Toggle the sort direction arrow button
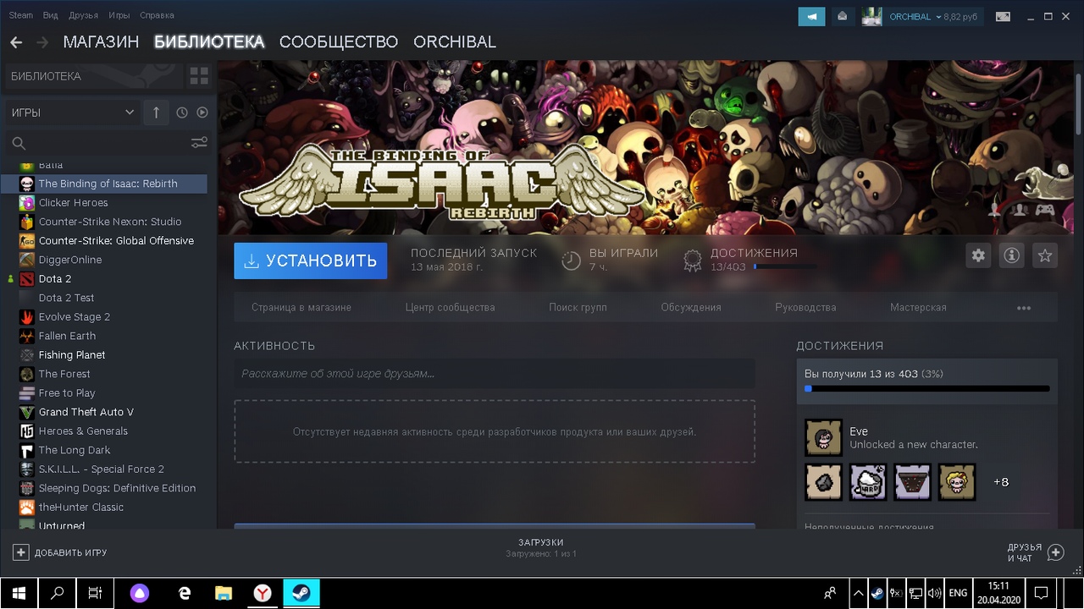Image resolution: width=1084 pixels, height=609 pixels. [156, 112]
